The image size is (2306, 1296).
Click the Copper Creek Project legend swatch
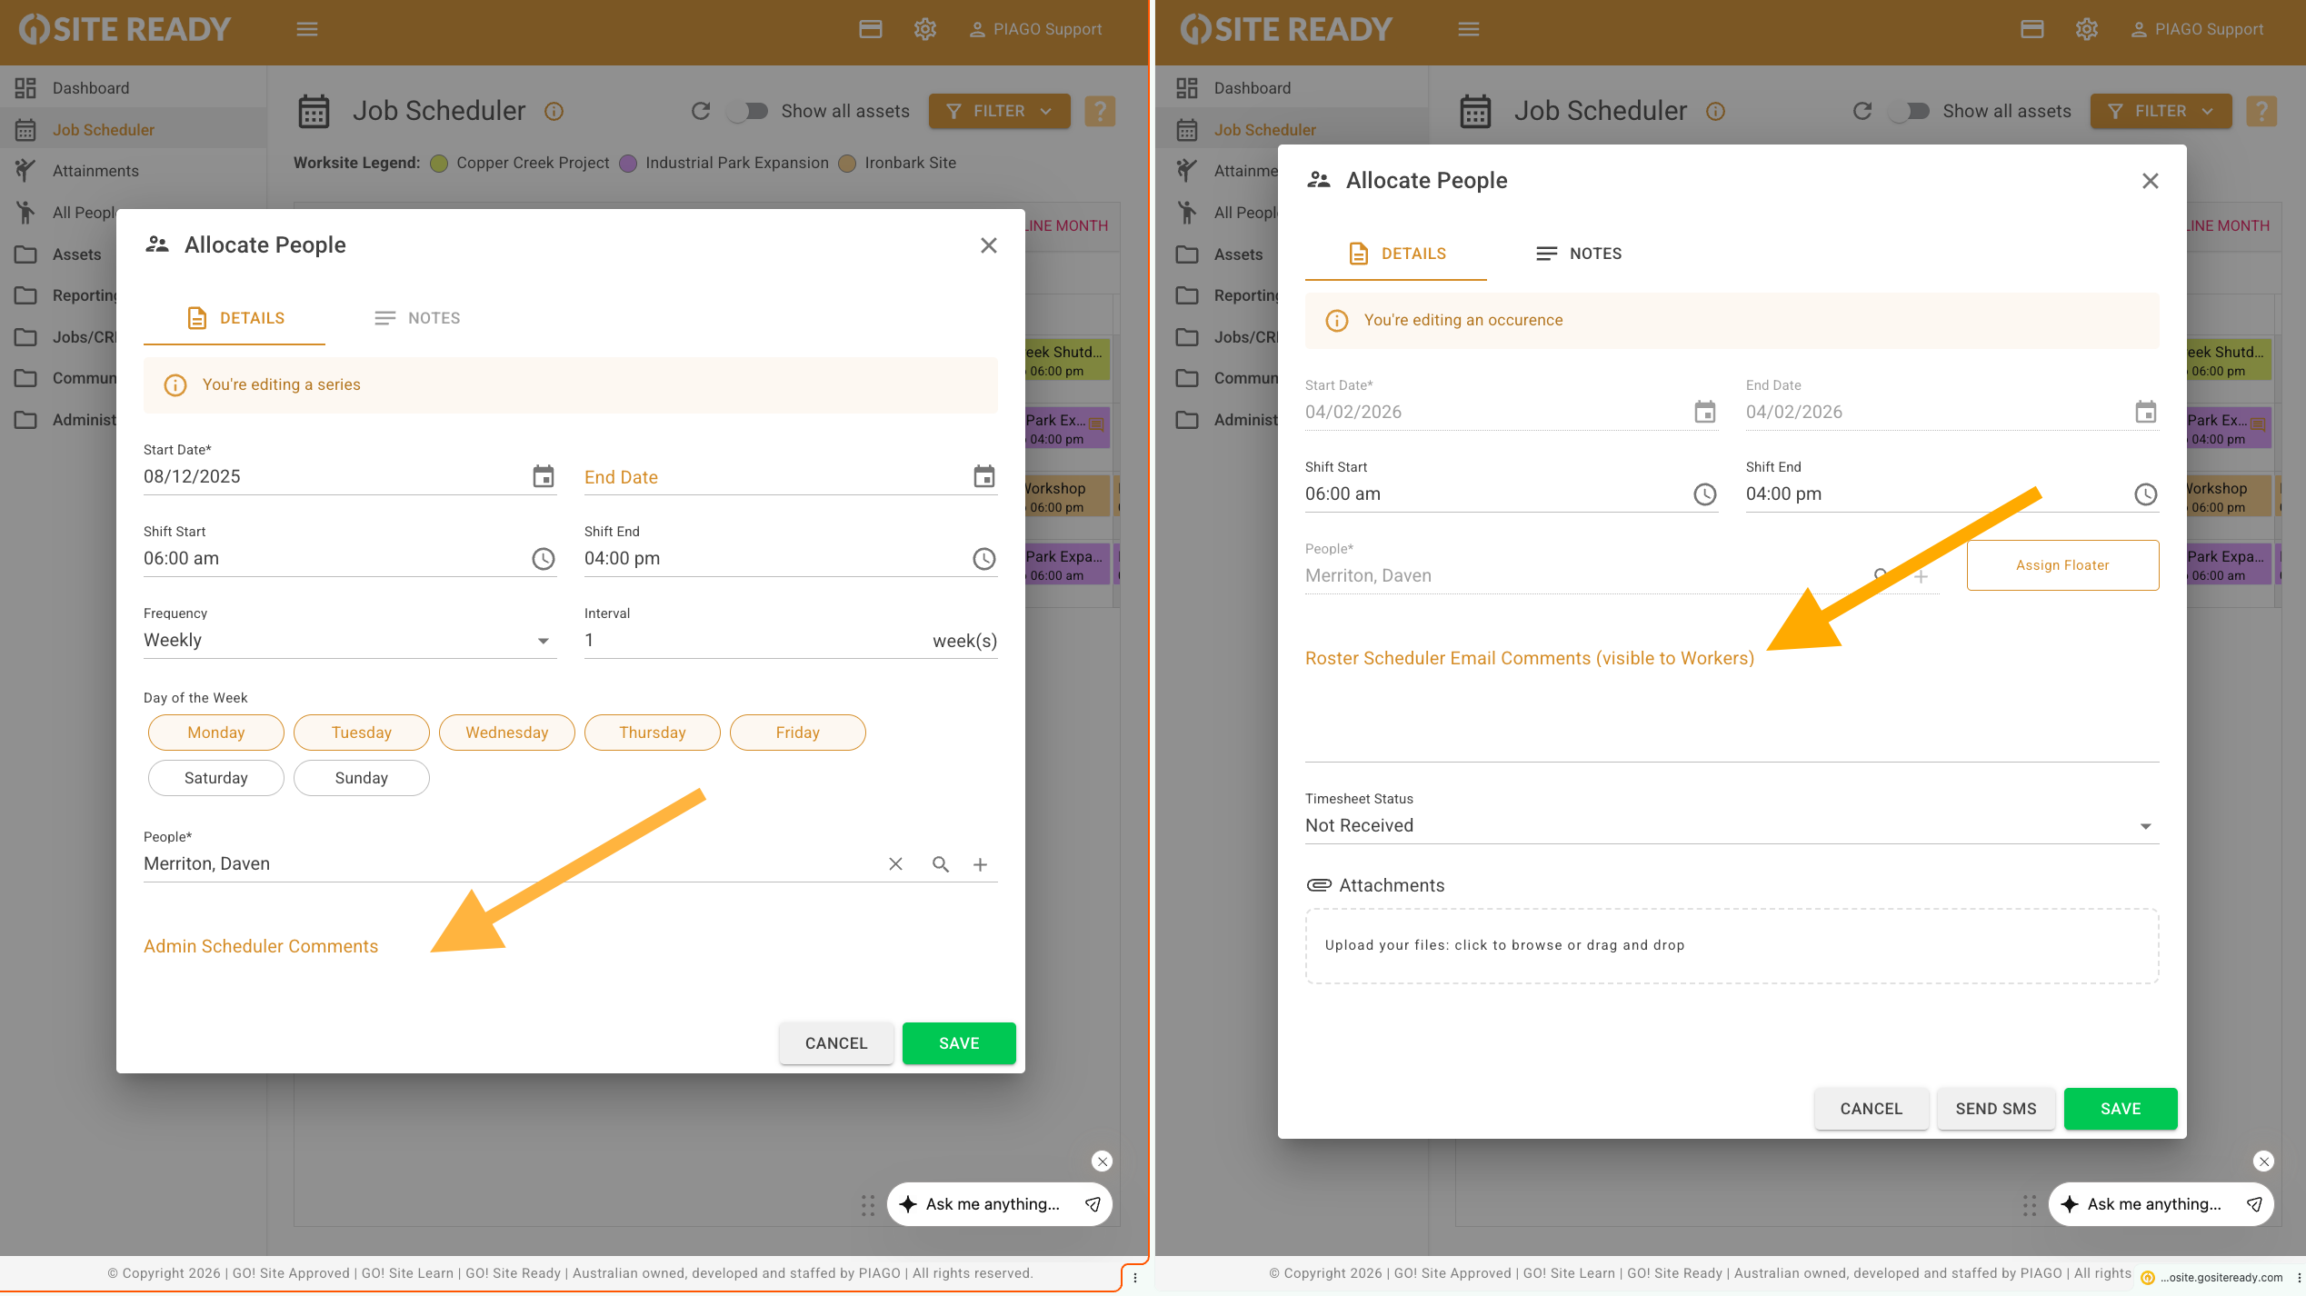pyautogui.click(x=439, y=164)
